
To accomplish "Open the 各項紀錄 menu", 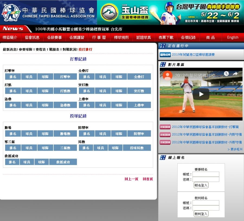I will click(x=188, y=37).
